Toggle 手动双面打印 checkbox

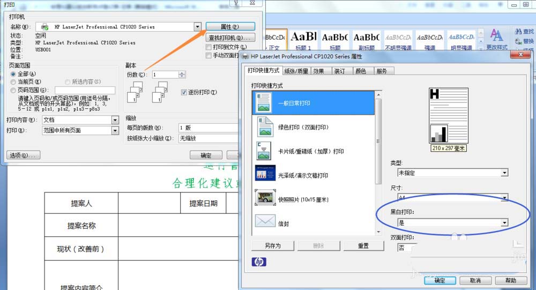click(x=209, y=55)
